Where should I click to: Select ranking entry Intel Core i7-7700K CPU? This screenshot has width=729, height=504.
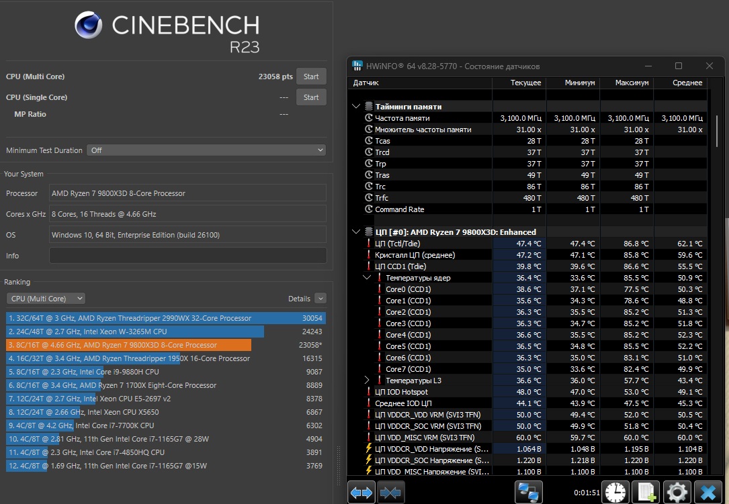[166, 425]
